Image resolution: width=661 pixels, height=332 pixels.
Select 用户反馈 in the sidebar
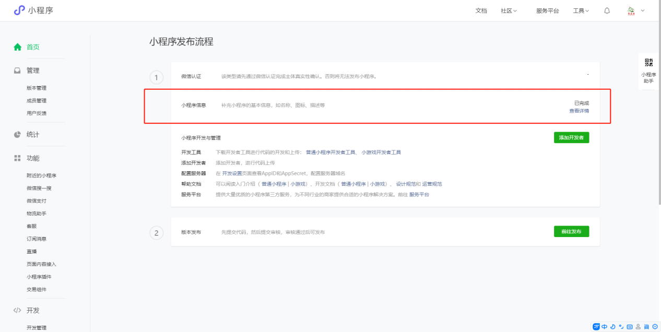(37, 113)
